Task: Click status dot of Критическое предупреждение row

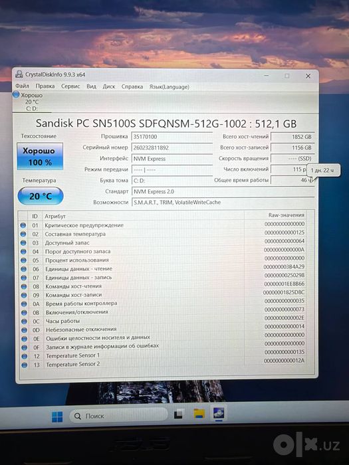Action: [23, 225]
